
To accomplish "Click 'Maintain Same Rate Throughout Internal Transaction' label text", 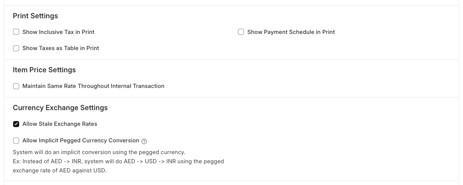I will tap(93, 86).
